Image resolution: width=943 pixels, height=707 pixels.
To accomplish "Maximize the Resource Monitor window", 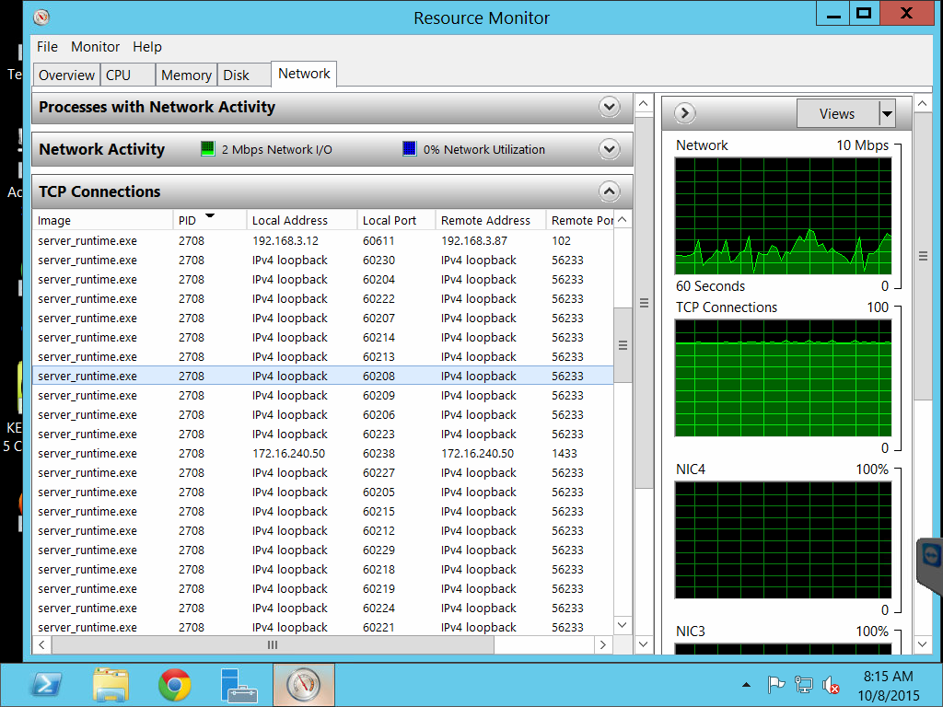I will tap(864, 14).
